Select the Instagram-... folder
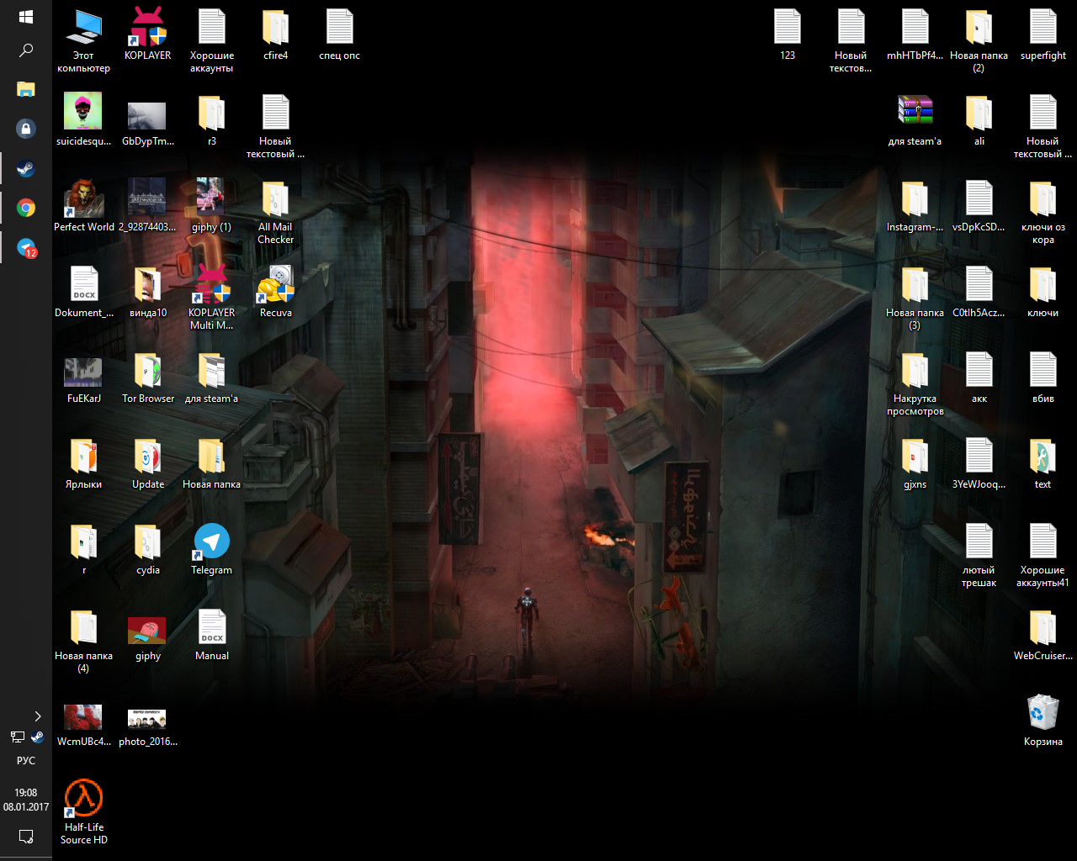Image resolution: width=1077 pixels, height=861 pixels. click(915, 206)
